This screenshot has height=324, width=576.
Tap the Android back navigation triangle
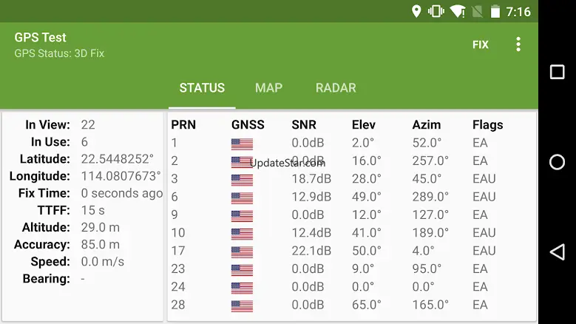(557, 252)
